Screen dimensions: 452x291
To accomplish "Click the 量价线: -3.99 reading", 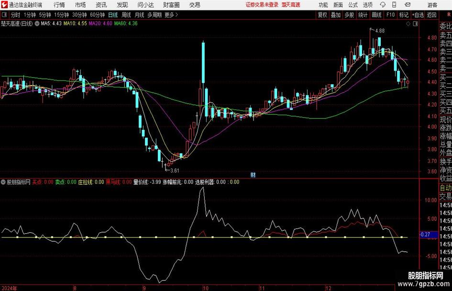I will coord(147,182).
